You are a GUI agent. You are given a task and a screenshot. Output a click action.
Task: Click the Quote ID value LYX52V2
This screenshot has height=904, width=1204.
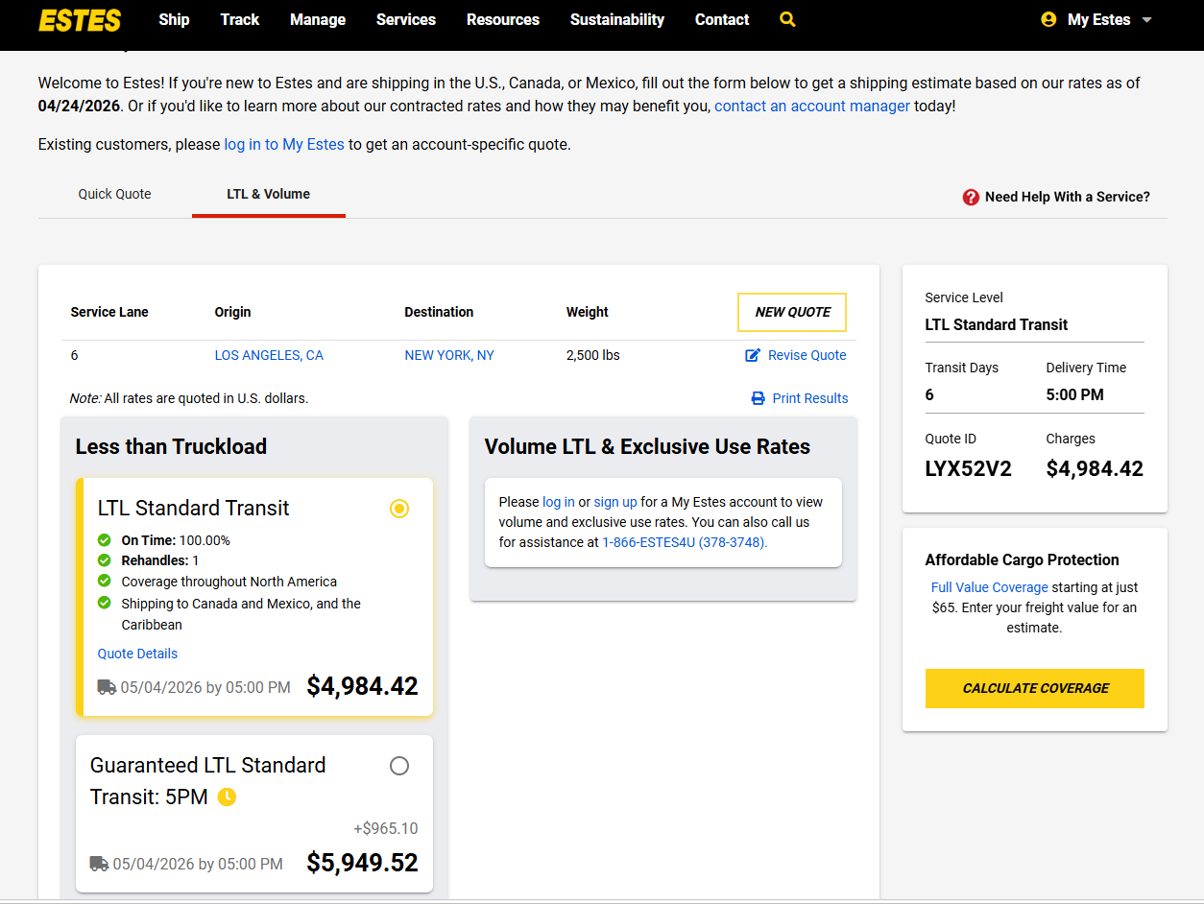(x=969, y=469)
